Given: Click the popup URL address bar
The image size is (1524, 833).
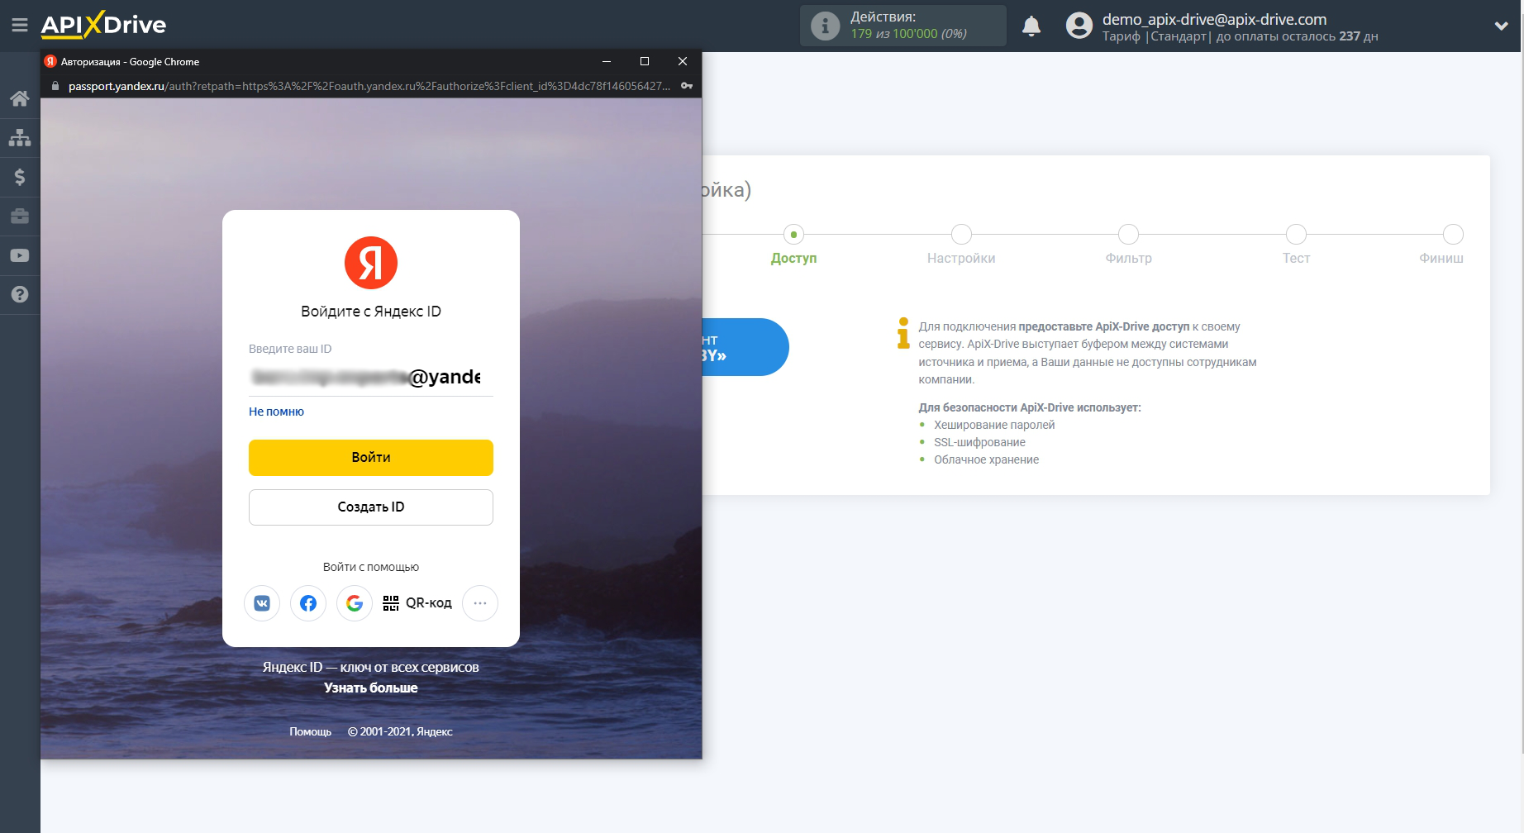Looking at the screenshot, I should tap(369, 86).
